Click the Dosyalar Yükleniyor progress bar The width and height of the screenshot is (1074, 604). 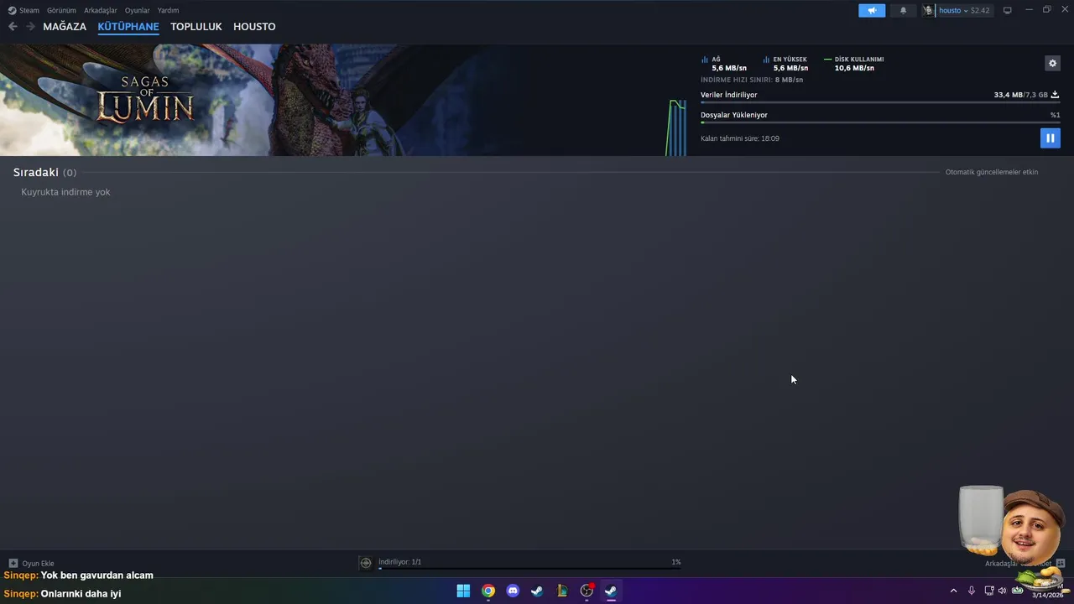(x=880, y=122)
